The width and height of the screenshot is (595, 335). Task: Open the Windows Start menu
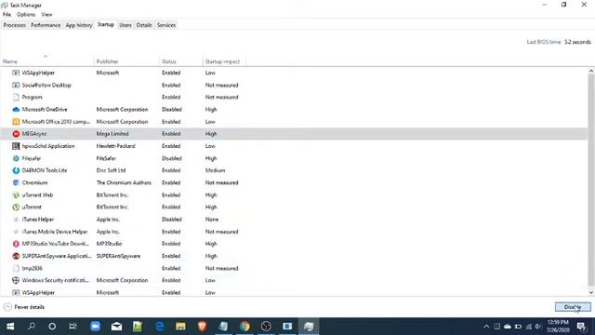[10, 327]
